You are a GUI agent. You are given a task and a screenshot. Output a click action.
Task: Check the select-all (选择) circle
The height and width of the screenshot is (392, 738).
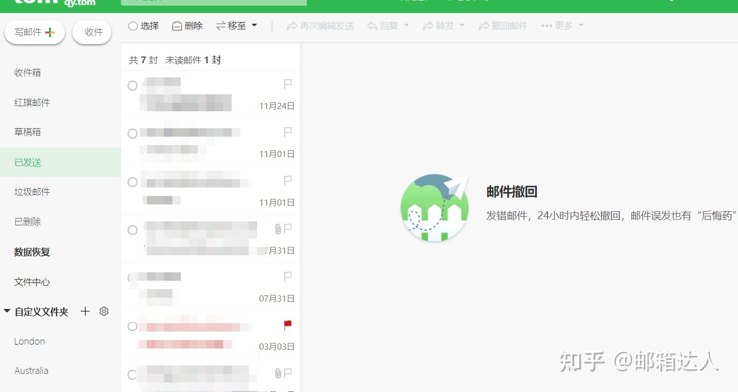[x=133, y=26]
